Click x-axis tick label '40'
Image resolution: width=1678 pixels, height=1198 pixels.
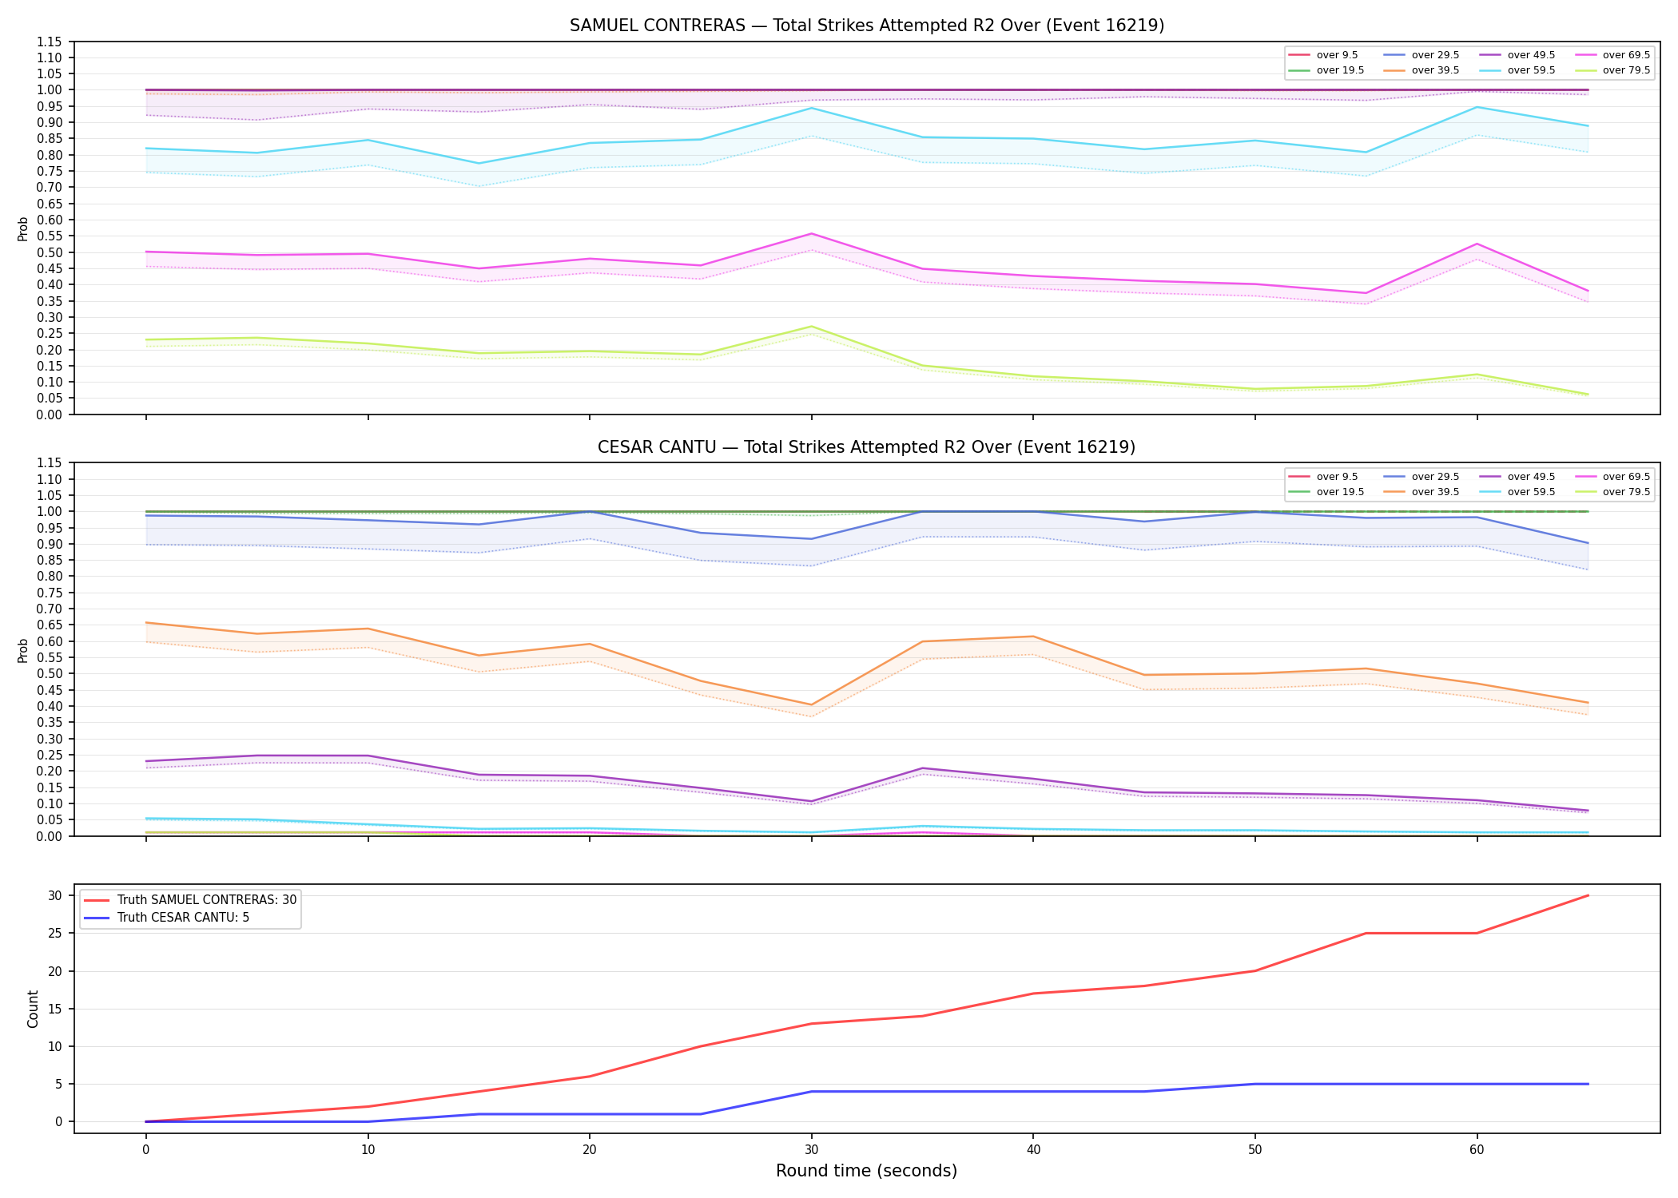[1033, 1150]
